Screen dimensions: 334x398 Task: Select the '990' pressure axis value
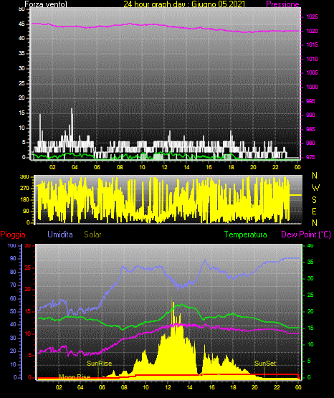310,115
